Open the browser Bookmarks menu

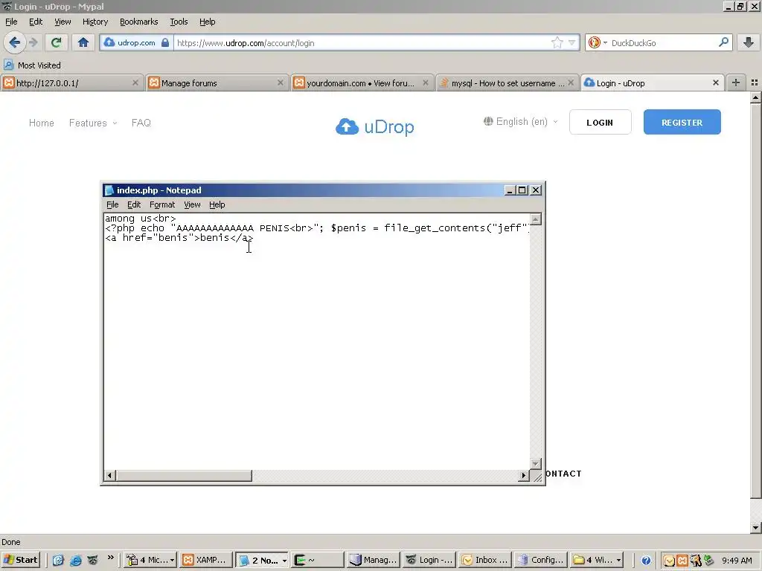[138, 22]
